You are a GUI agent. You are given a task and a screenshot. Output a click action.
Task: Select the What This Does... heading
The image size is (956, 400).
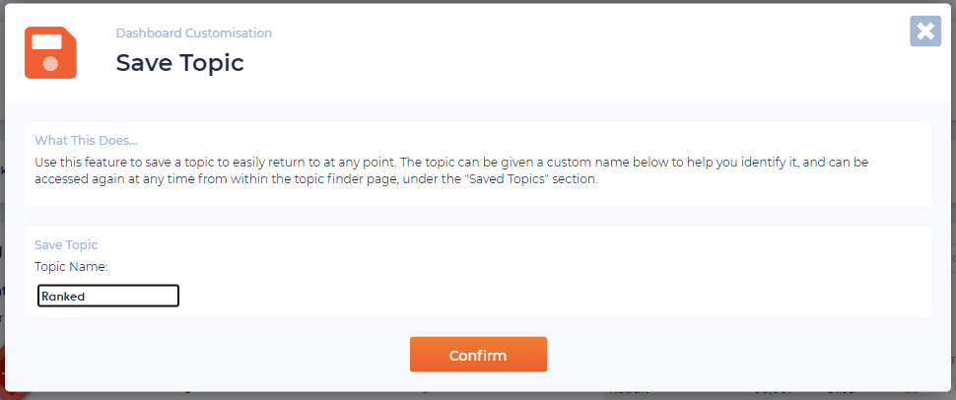86,140
